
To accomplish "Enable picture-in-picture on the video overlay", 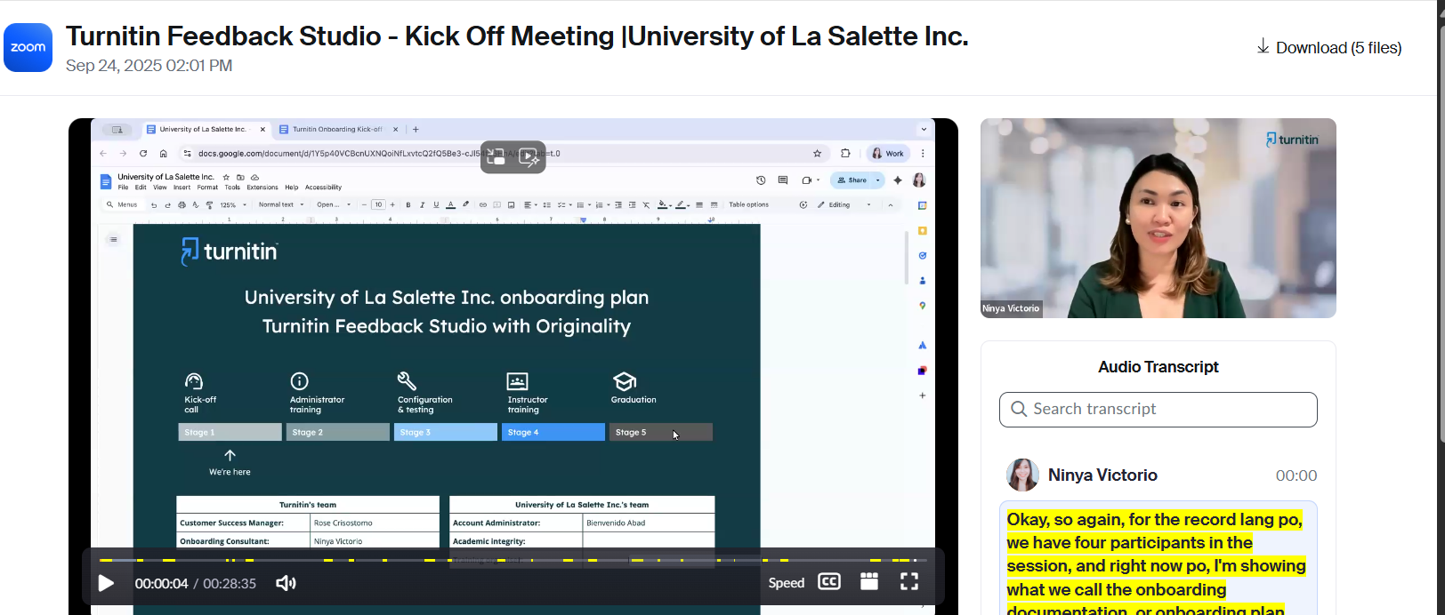I will tap(496, 157).
